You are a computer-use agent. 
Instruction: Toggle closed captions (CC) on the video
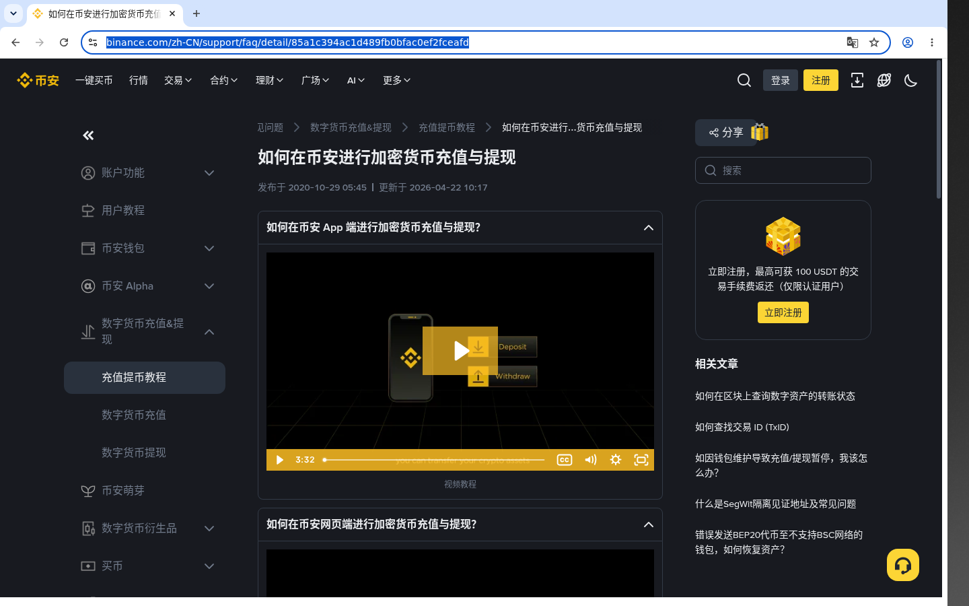(565, 460)
